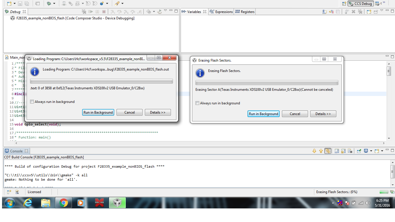Image resolution: width=395 pixels, height=222 pixels.
Task: Expand the Debug launch dropdown arrow
Action: pyautogui.click(x=54, y=4)
